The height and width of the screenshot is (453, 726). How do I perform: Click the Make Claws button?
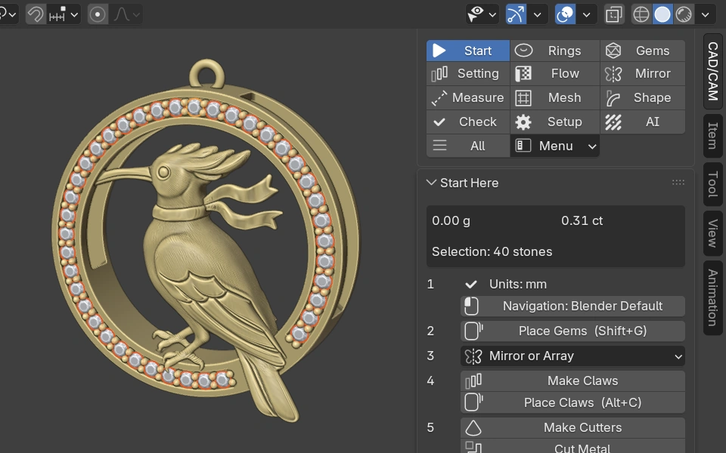[x=572, y=381]
